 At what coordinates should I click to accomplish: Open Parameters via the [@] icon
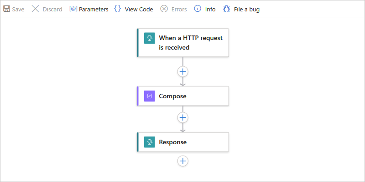(73, 9)
